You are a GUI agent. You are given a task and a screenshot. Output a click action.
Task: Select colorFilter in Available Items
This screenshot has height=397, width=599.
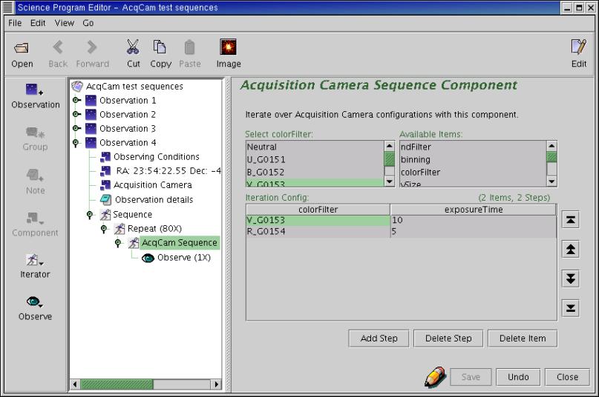pos(473,172)
